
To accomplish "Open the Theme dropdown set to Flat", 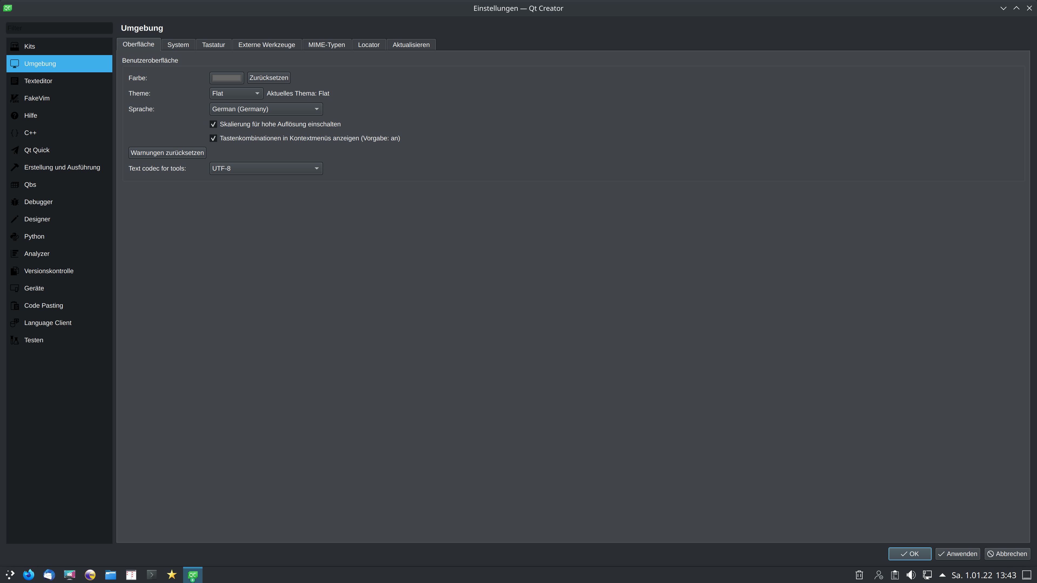I will point(236,93).
